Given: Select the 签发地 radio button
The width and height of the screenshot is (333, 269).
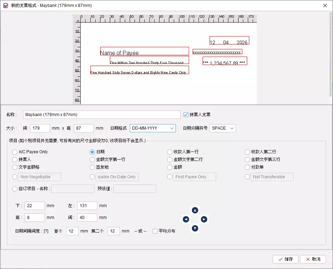Looking at the screenshot, I should coord(92,167).
